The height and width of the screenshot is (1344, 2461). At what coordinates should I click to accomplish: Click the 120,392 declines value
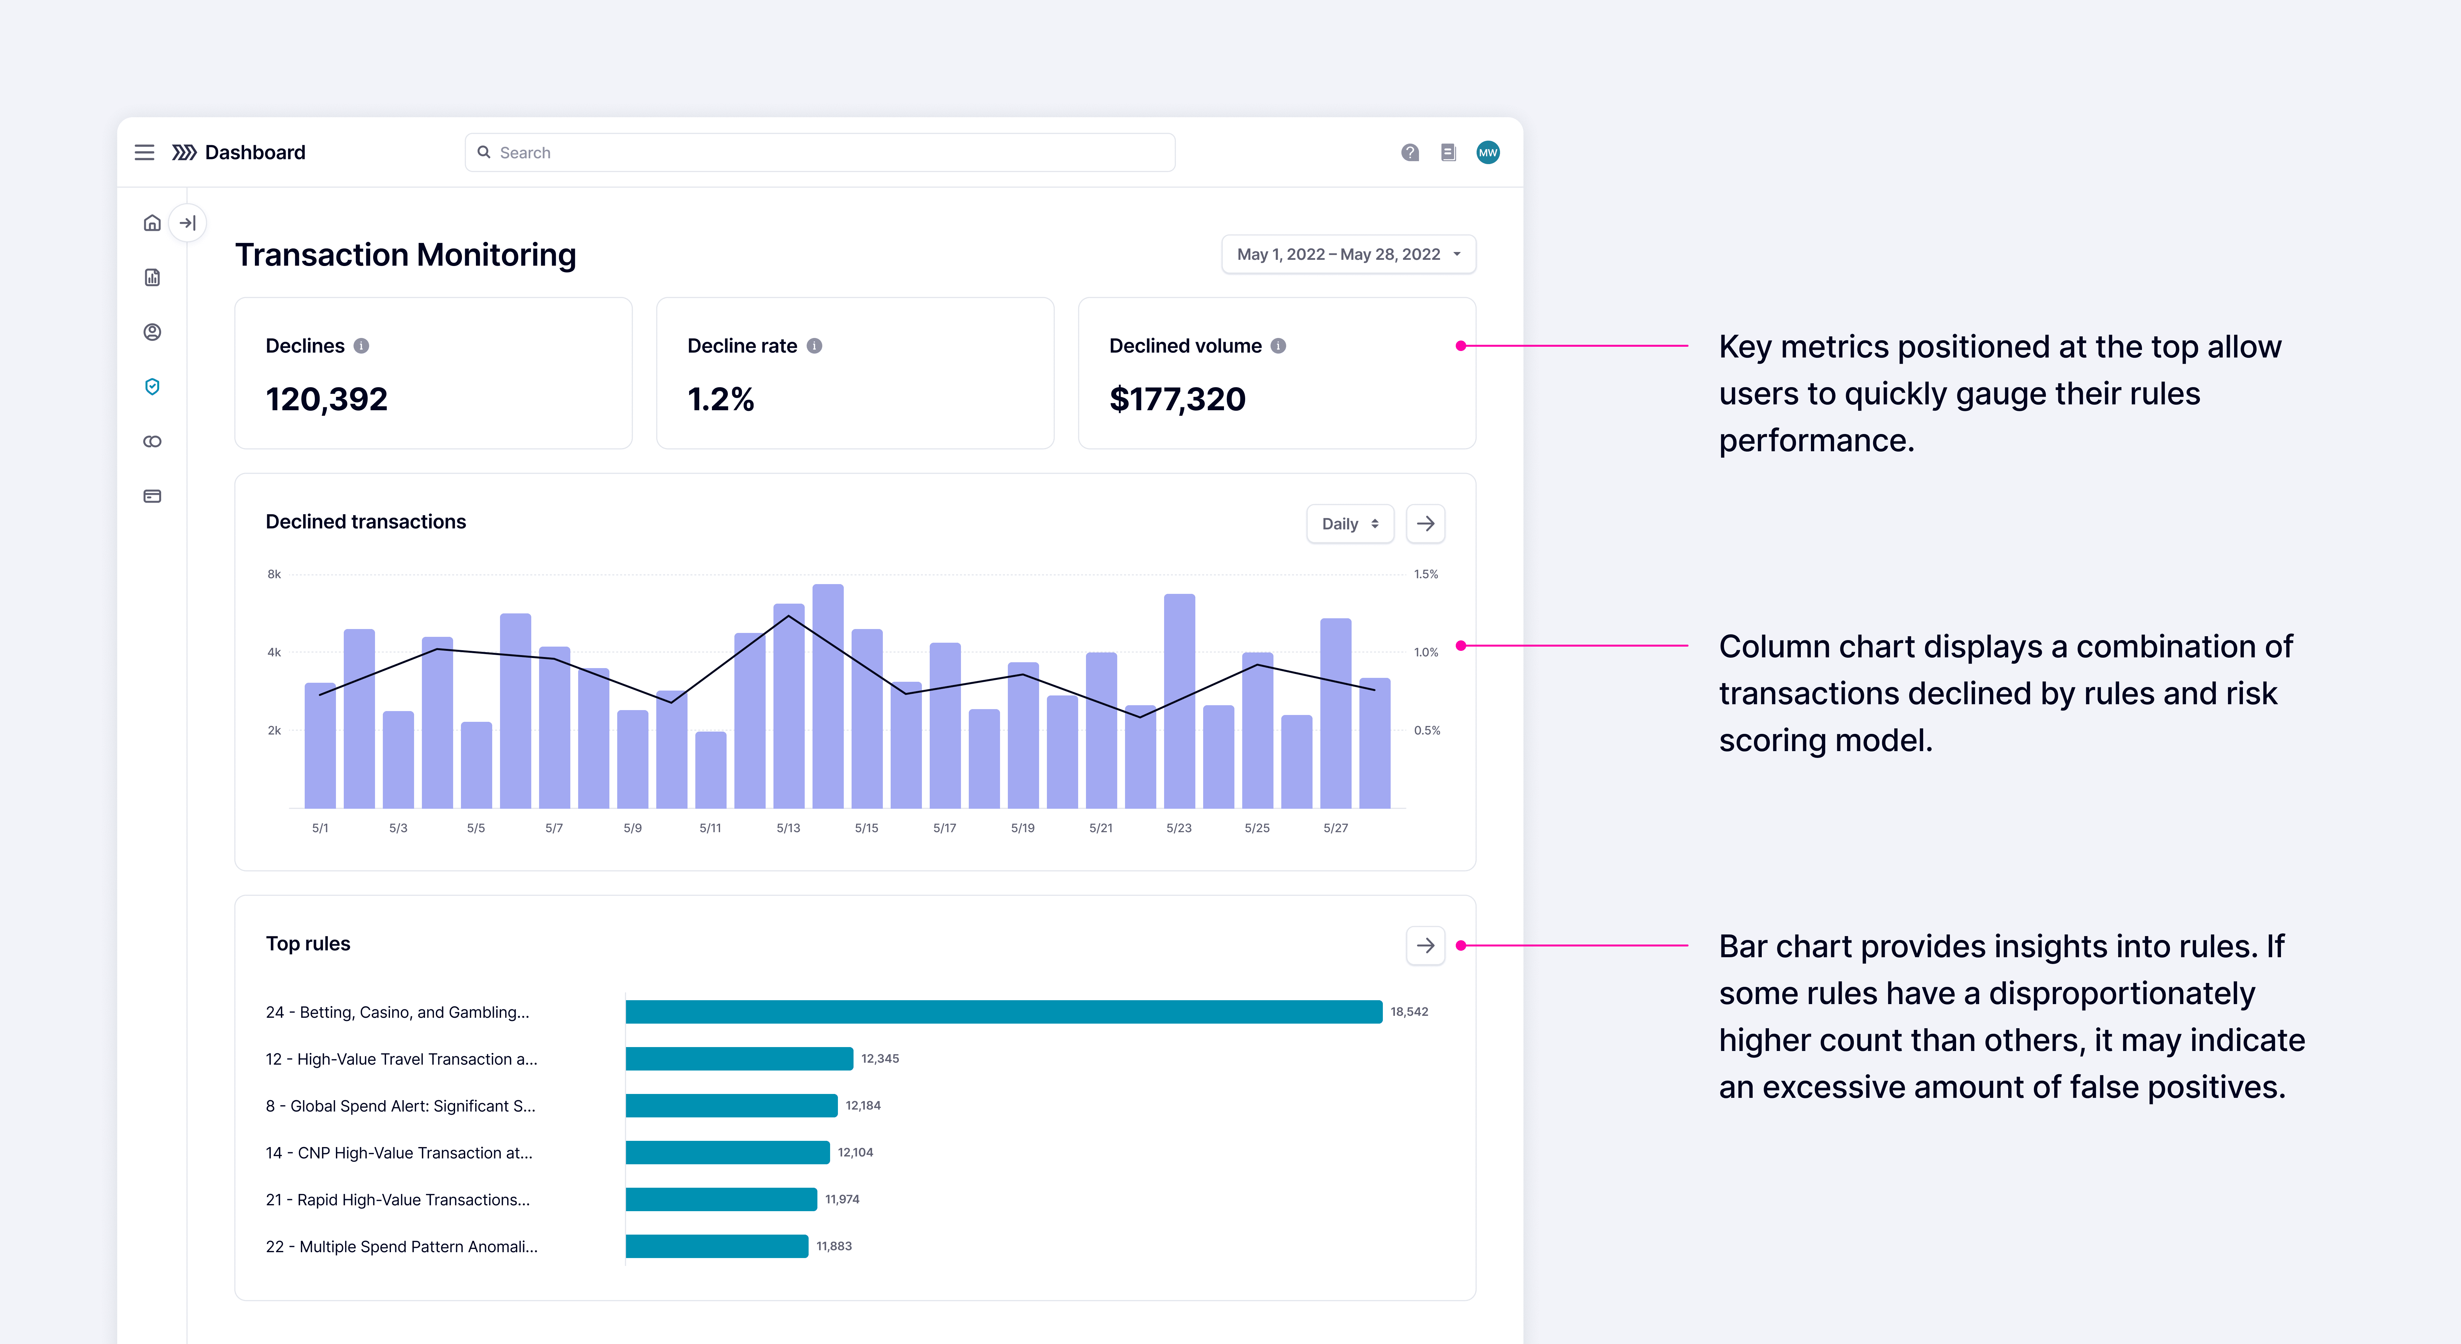tap(327, 399)
